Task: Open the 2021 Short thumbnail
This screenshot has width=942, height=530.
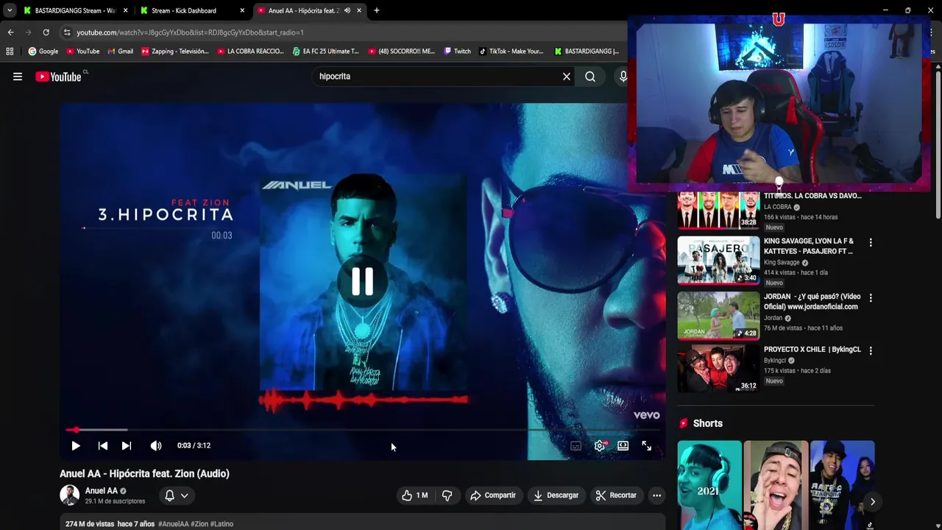Action: click(709, 485)
